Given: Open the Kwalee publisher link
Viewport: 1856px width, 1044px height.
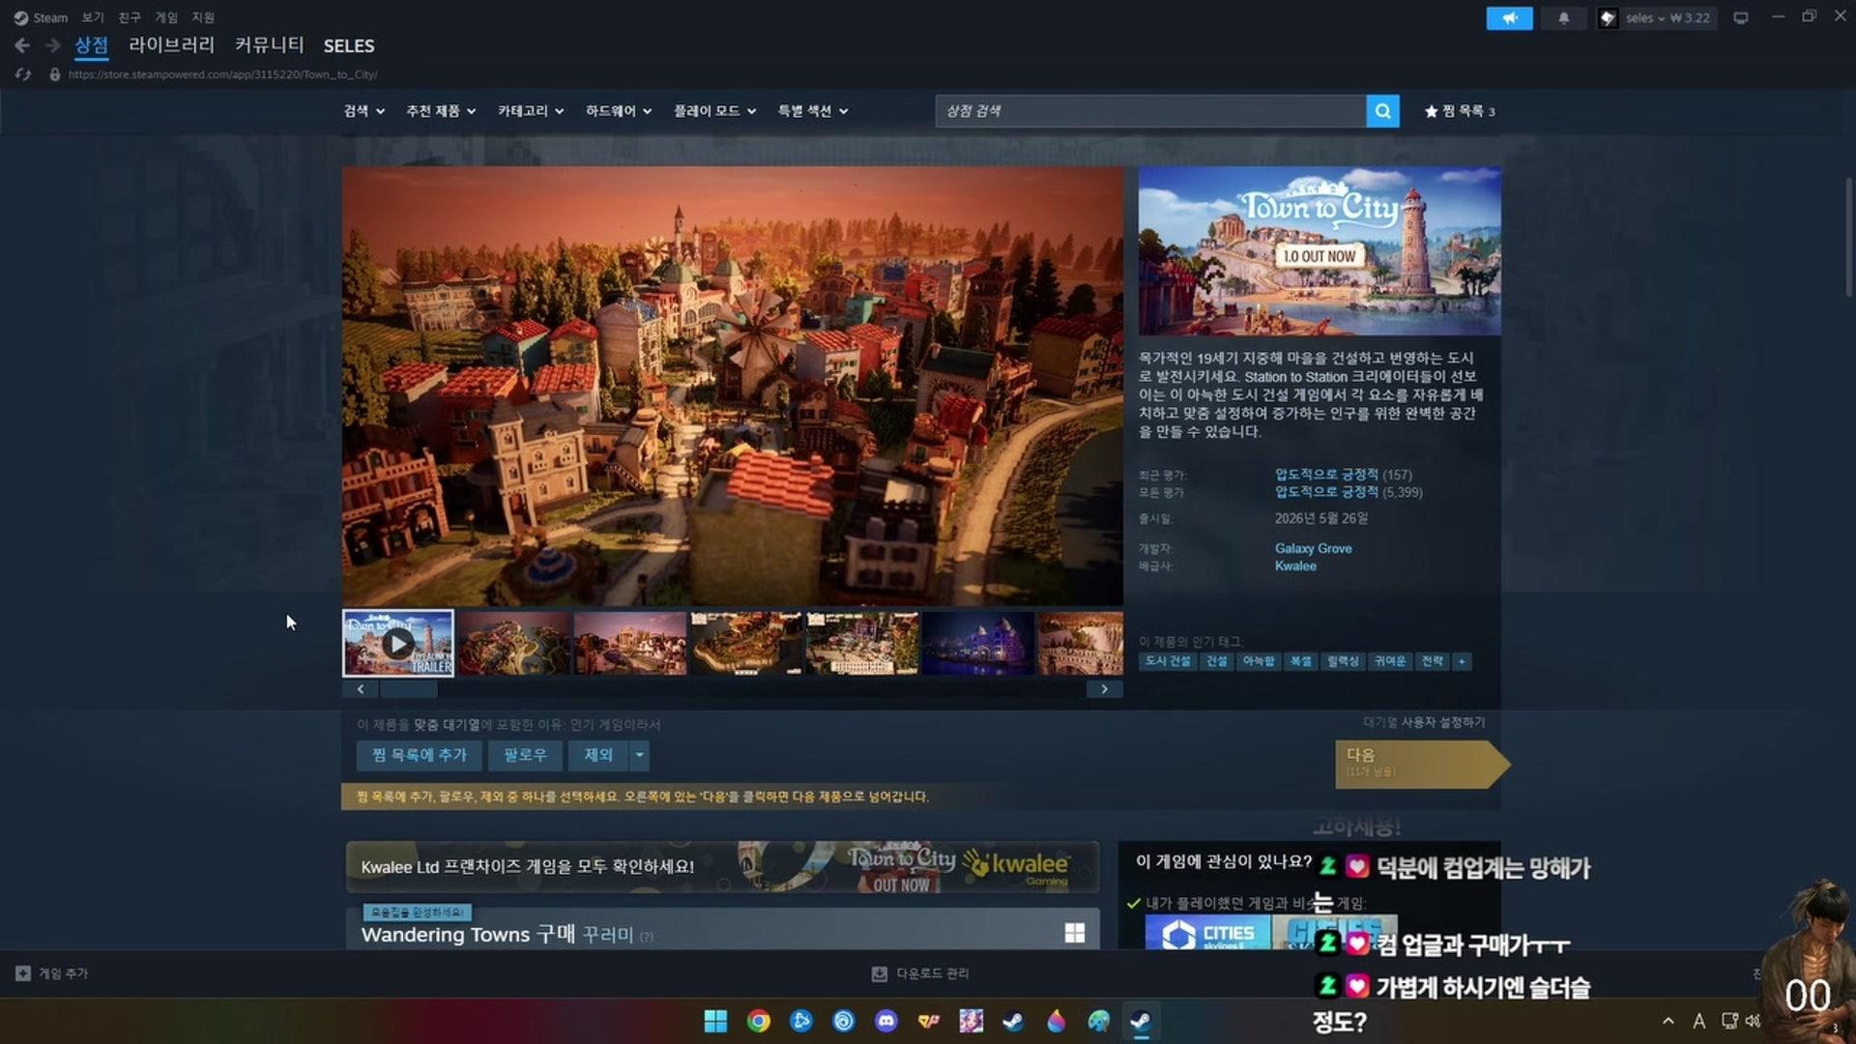Looking at the screenshot, I should 1295,566.
